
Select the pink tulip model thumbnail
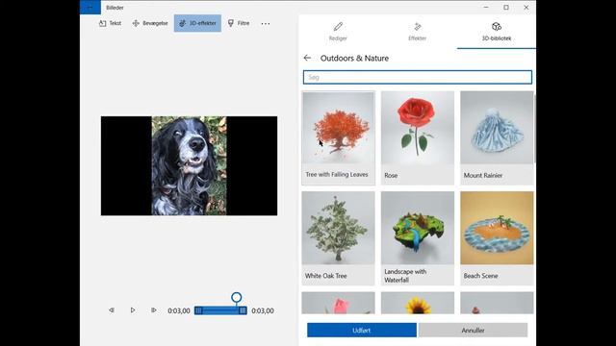click(338, 303)
